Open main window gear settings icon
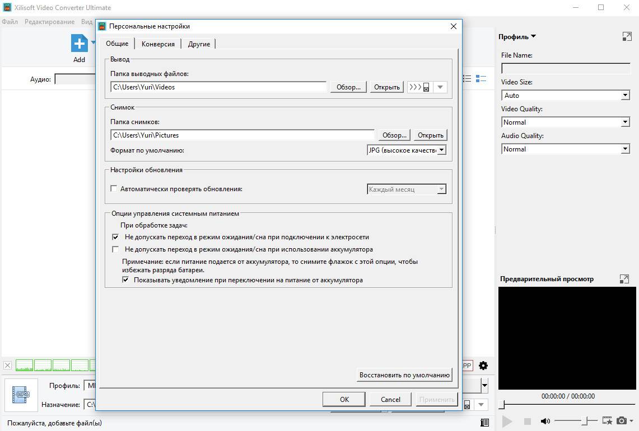 (x=483, y=366)
